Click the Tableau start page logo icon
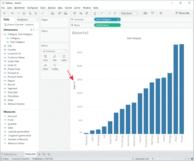194x161 pixels. pos(4,13)
